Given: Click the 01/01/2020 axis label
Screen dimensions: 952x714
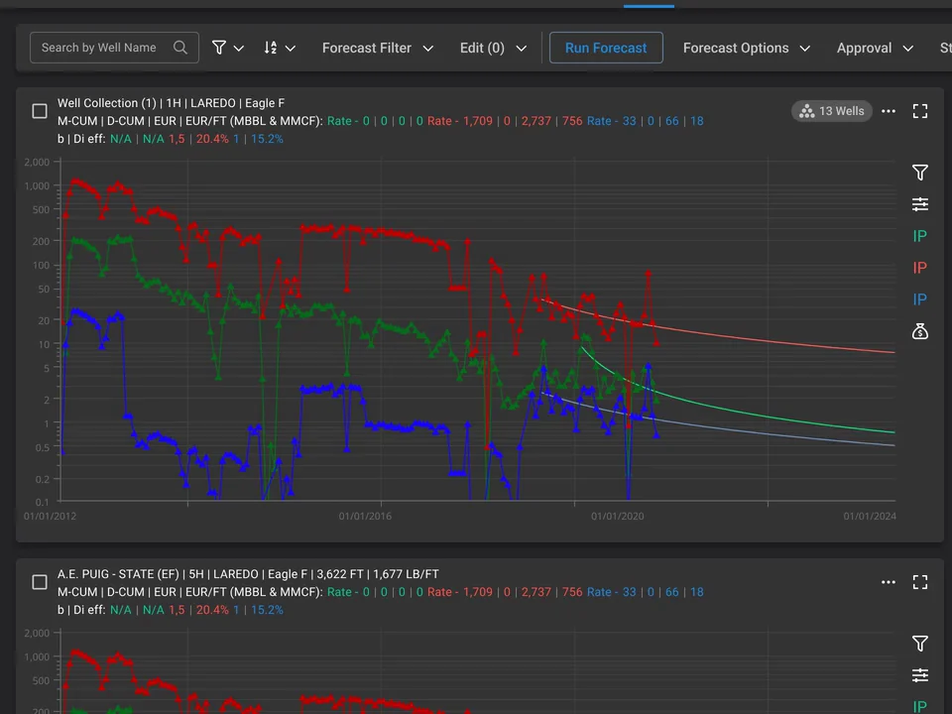Looking at the screenshot, I should coord(618,516).
